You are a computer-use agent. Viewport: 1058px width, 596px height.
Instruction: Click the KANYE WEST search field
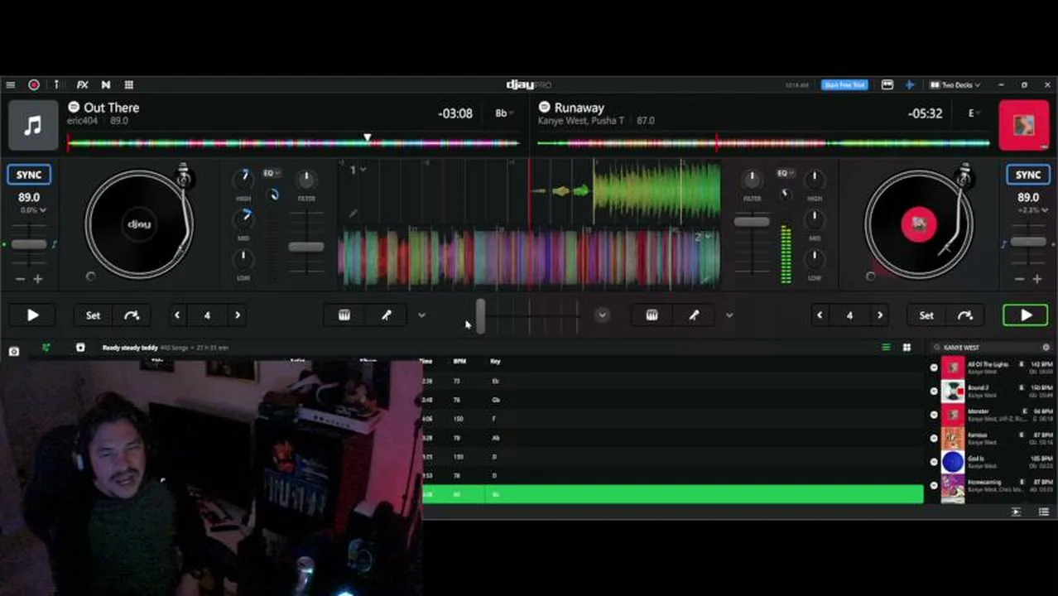pyautogui.click(x=991, y=348)
